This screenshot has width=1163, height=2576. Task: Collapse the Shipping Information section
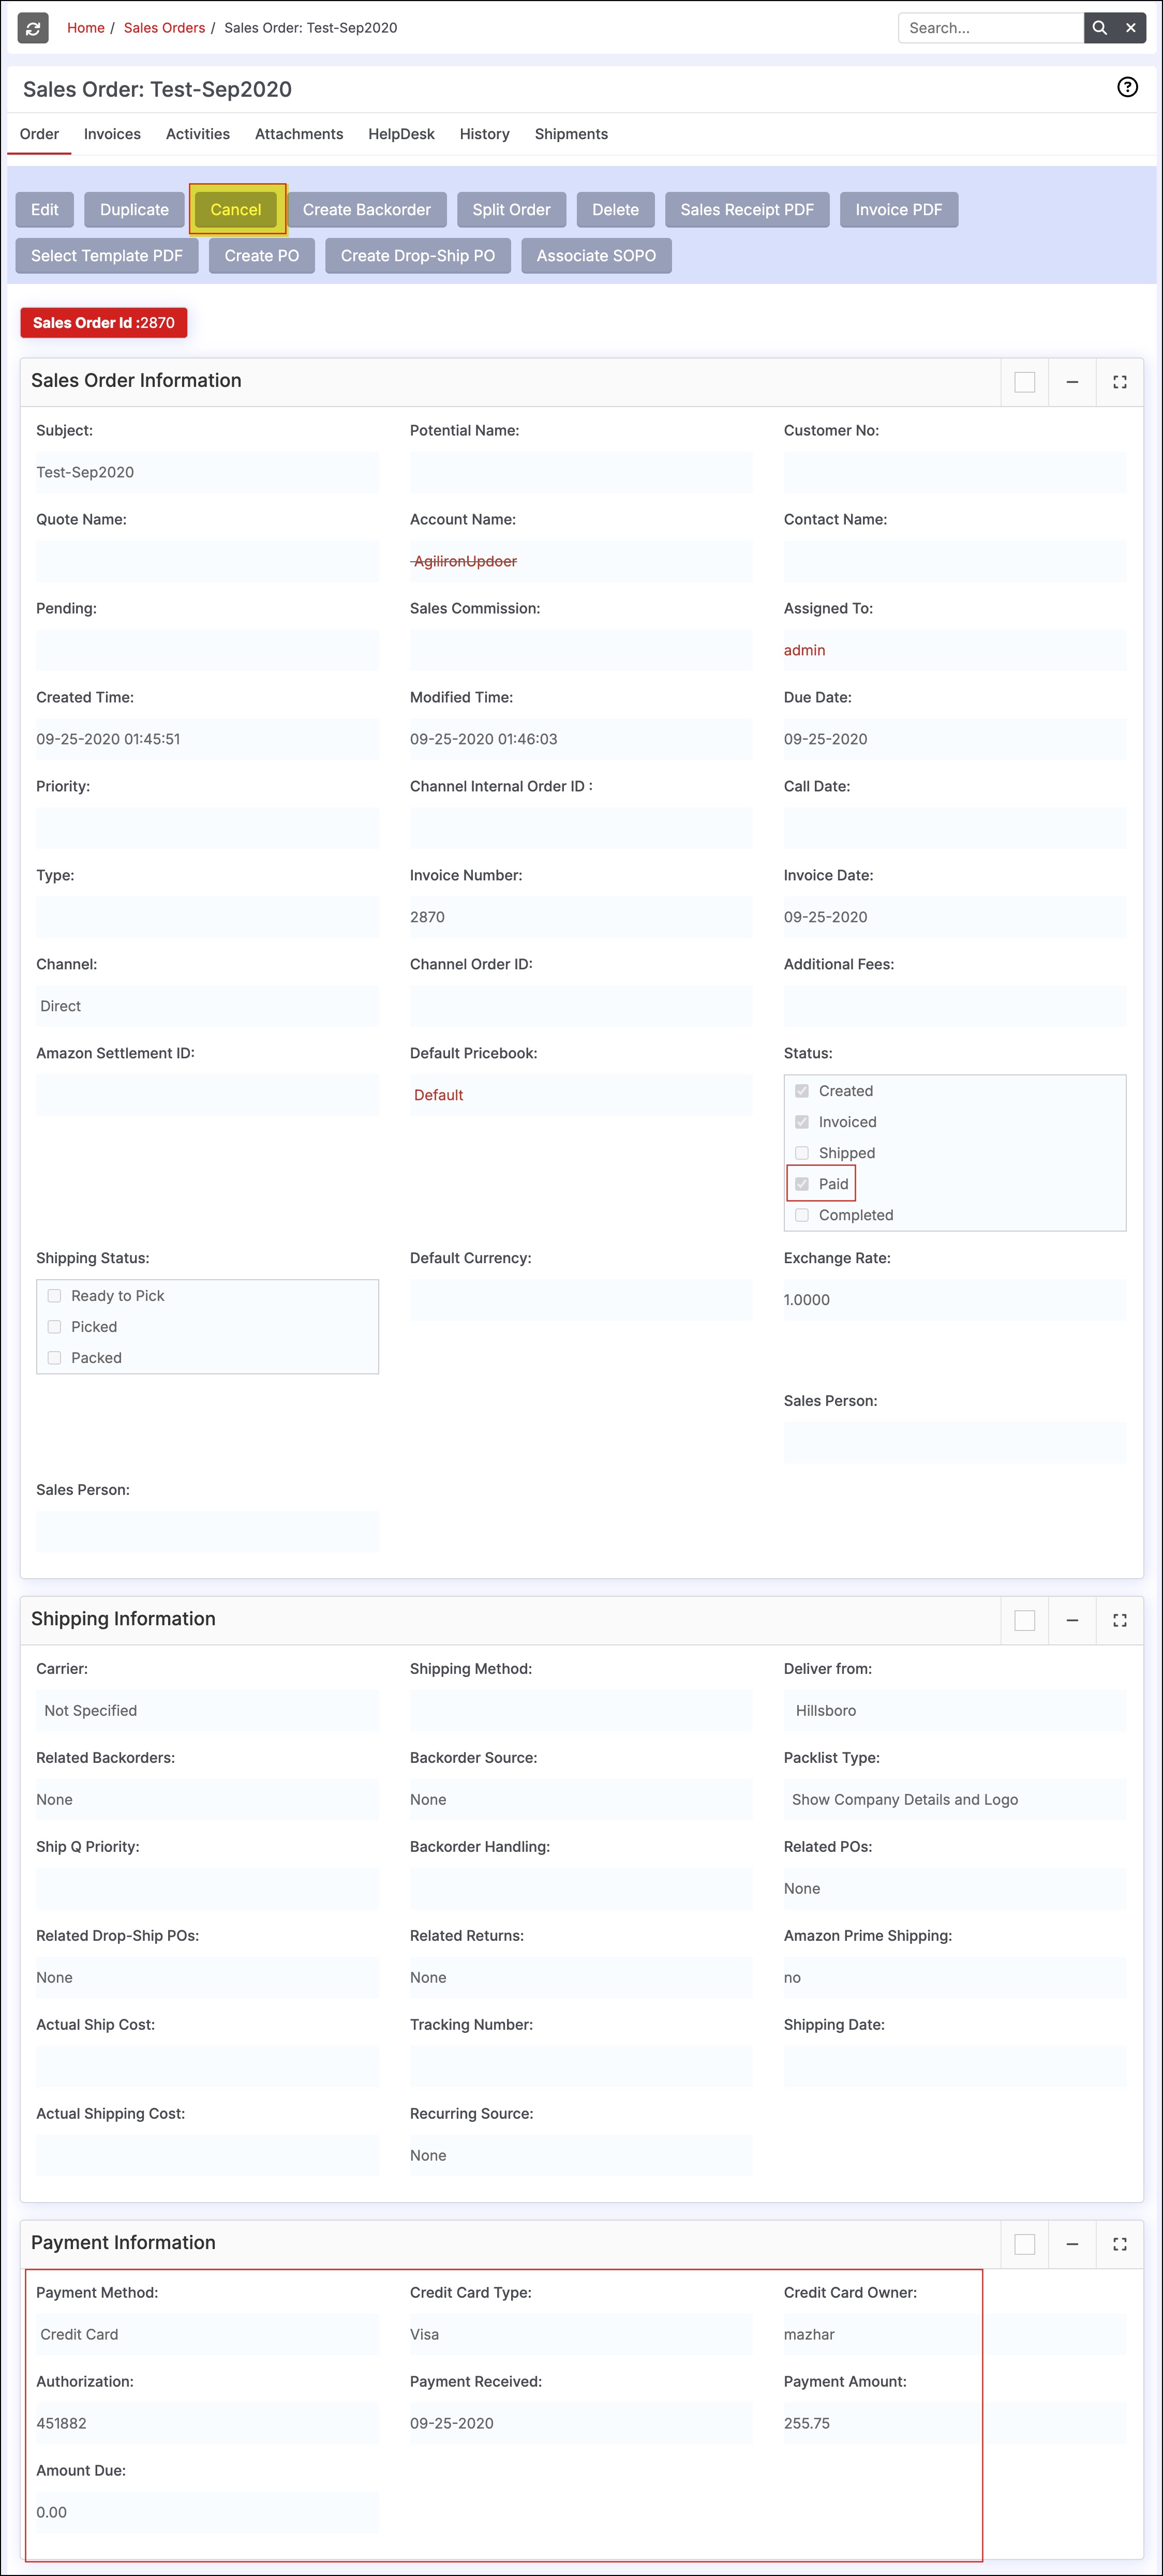click(1072, 1620)
